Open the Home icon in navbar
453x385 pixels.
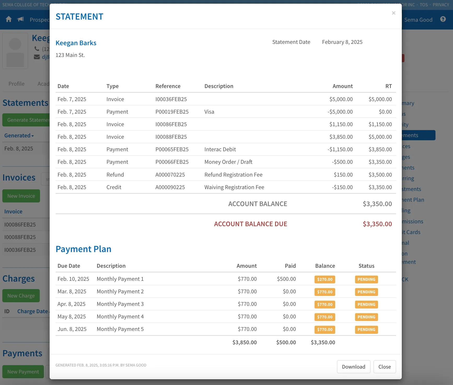pos(9,19)
